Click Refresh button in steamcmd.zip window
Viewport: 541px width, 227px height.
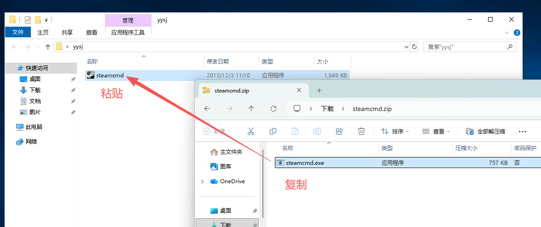273,109
